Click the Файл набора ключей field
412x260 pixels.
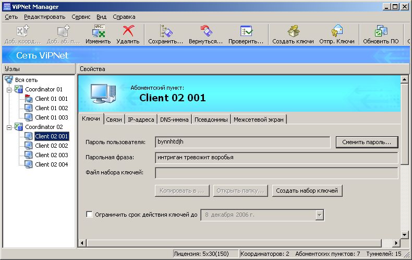point(276,173)
